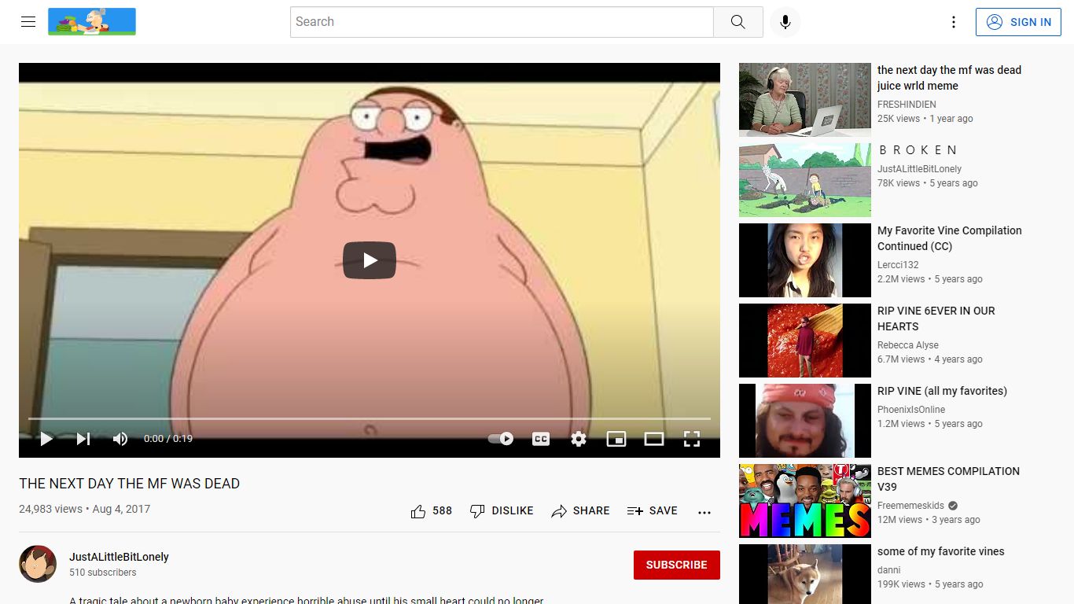
Task: SAVE the video to a playlist
Action: point(653,511)
